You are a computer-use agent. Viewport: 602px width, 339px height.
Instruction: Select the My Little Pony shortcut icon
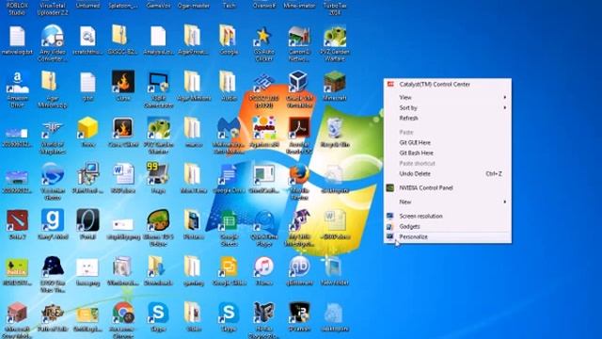(x=299, y=220)
